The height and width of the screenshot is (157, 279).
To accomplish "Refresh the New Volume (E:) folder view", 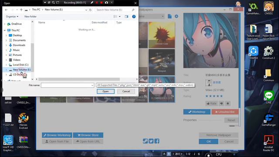I will pos(90,10).
